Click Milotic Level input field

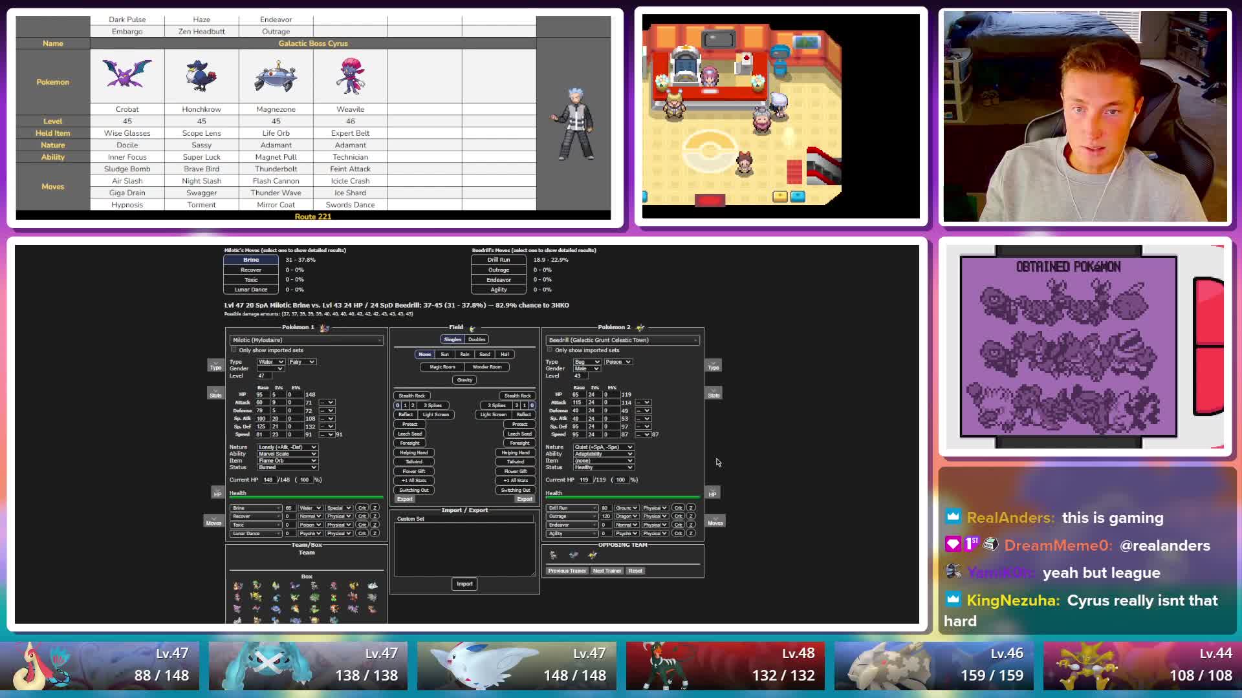coord(264,375)
